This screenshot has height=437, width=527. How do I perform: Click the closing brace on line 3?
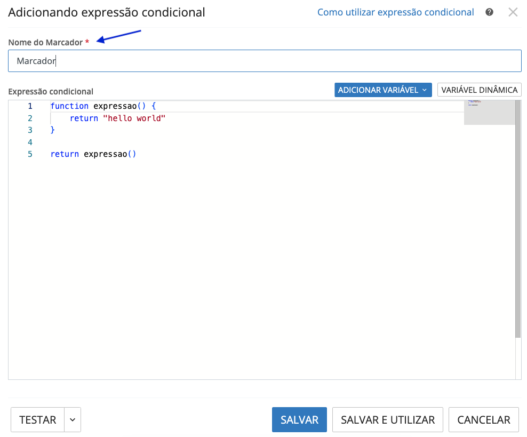53,130
